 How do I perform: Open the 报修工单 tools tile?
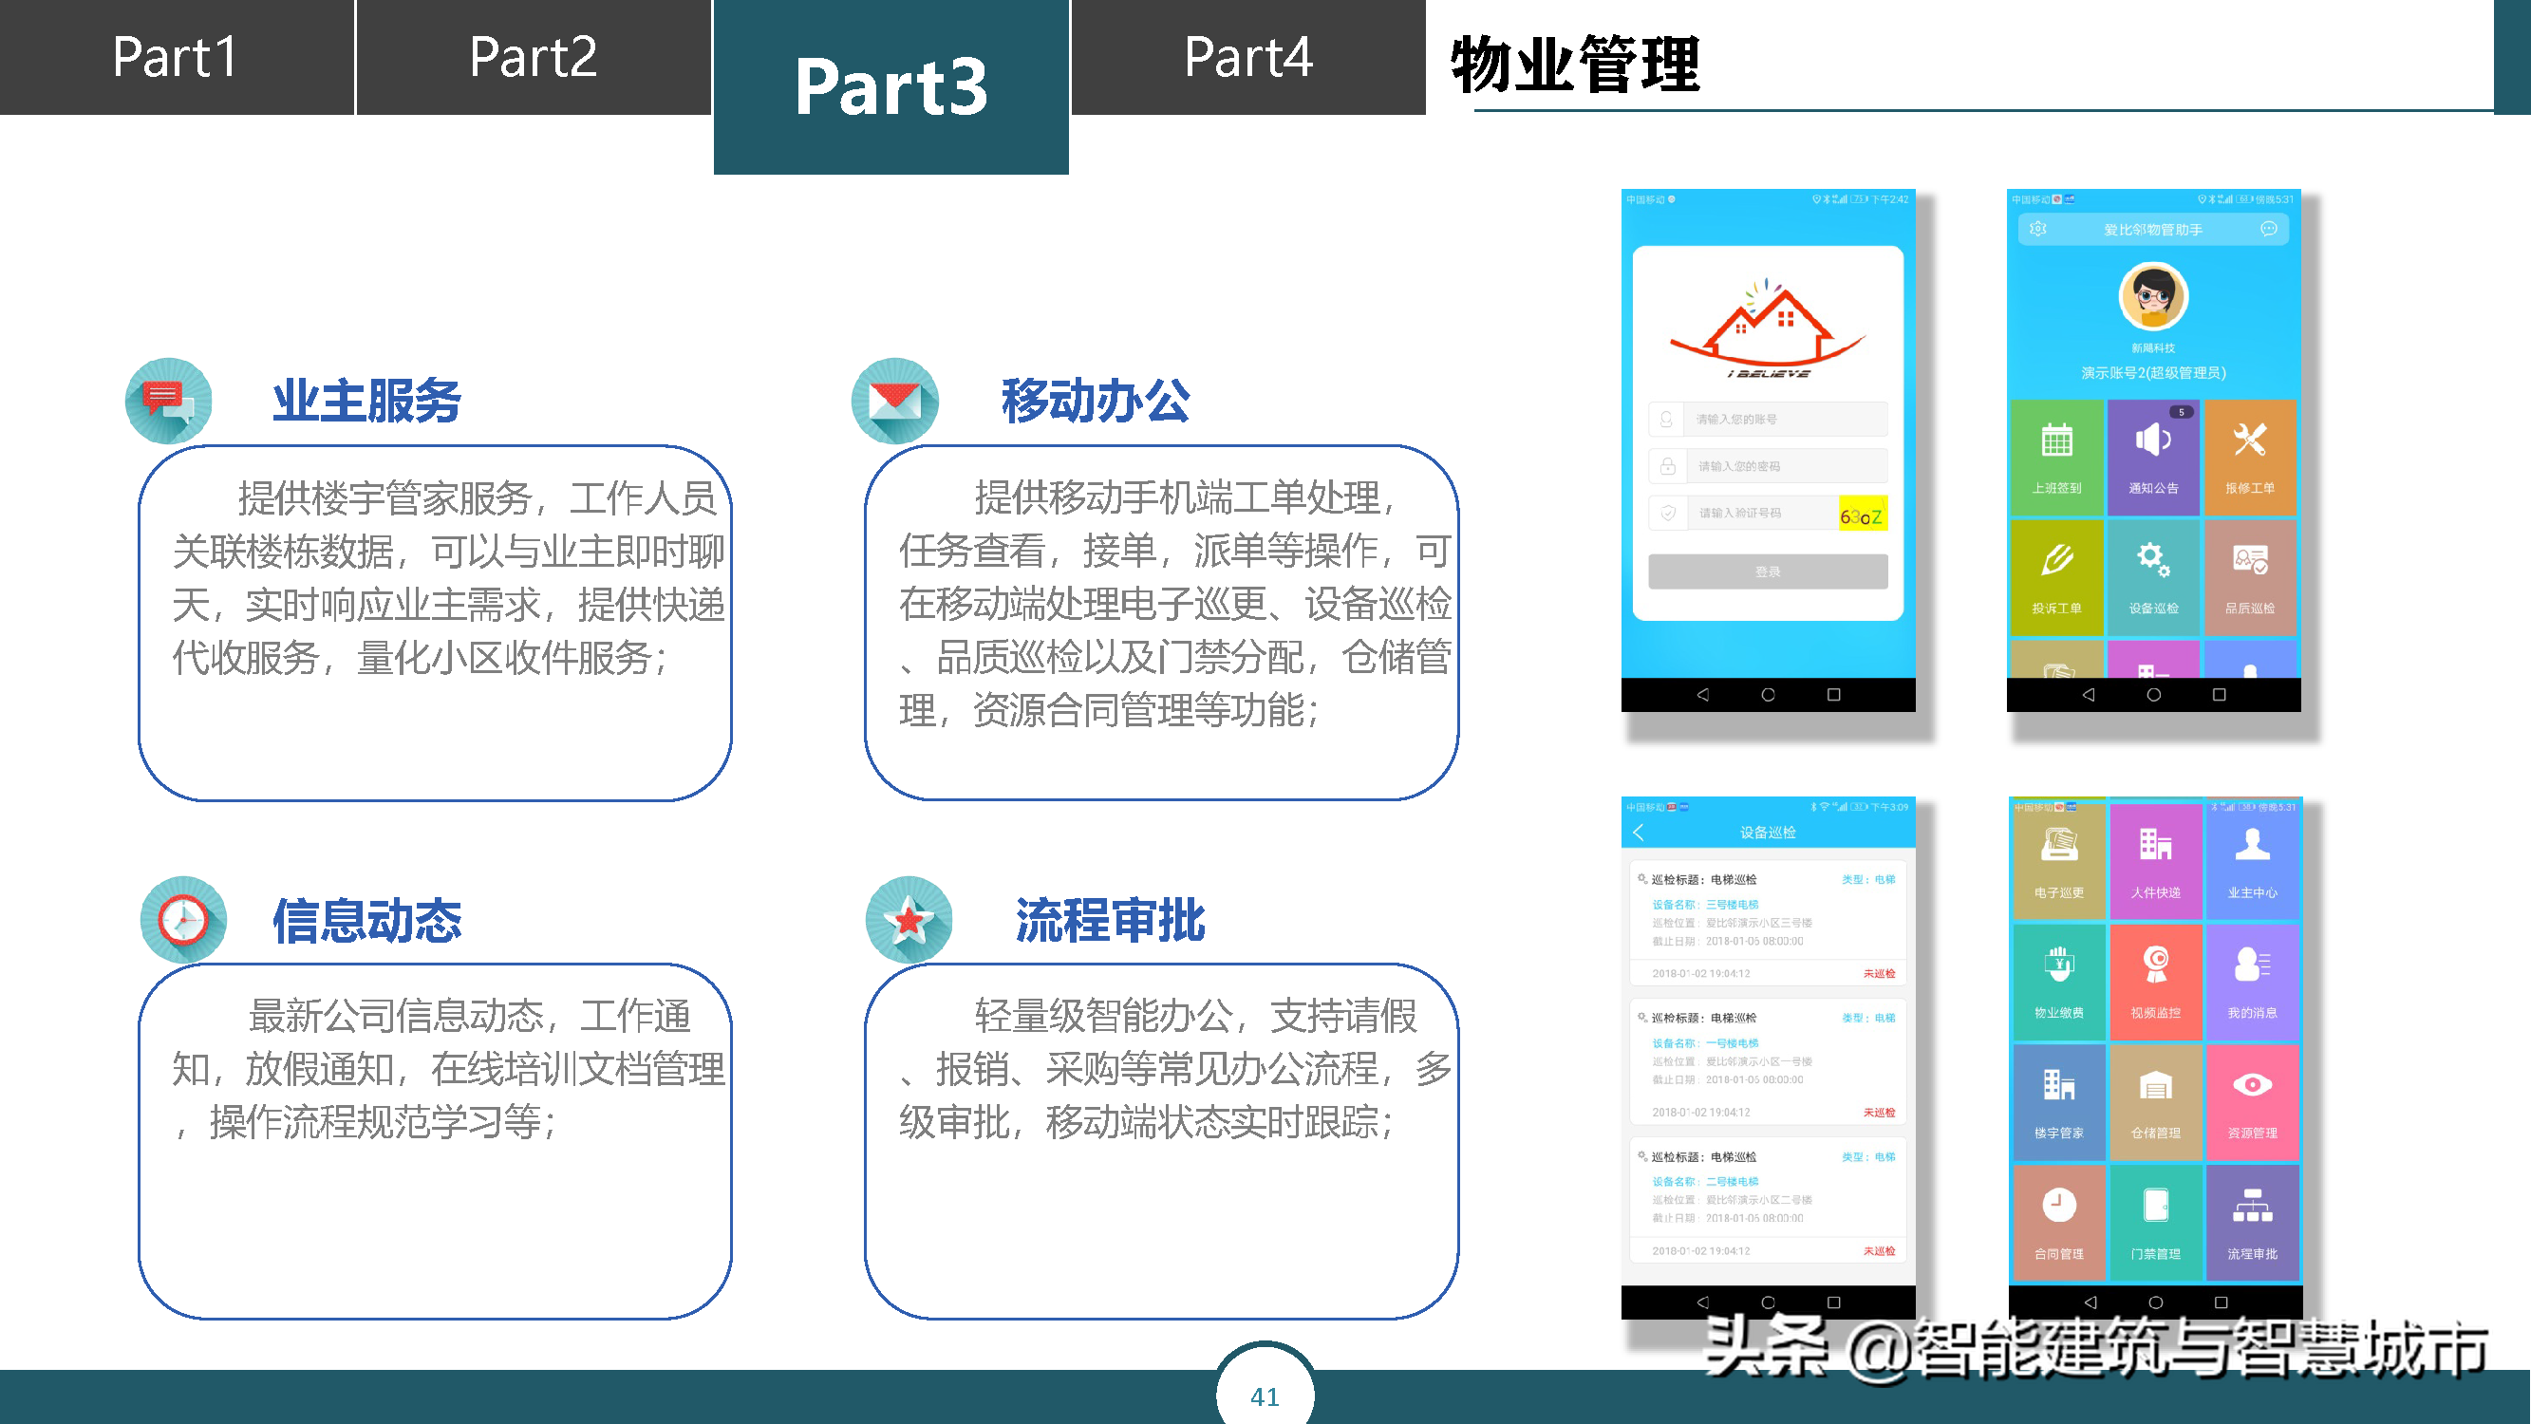[x=2250, y=457]
